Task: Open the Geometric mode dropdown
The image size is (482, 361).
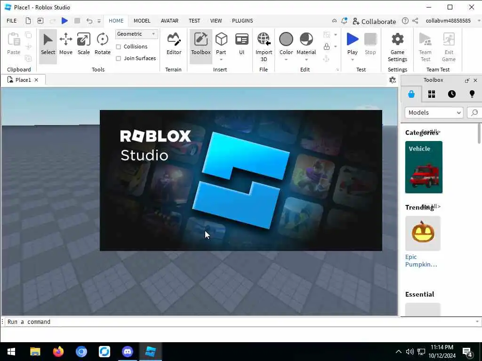Action: [137, 34]
